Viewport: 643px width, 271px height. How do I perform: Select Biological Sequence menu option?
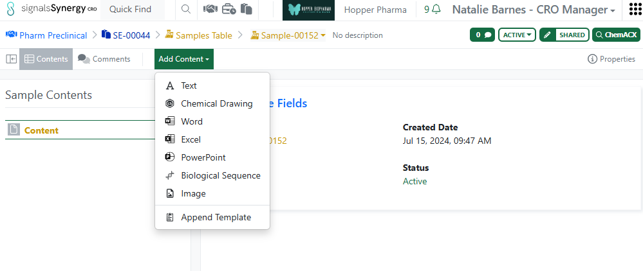(220, 175)
